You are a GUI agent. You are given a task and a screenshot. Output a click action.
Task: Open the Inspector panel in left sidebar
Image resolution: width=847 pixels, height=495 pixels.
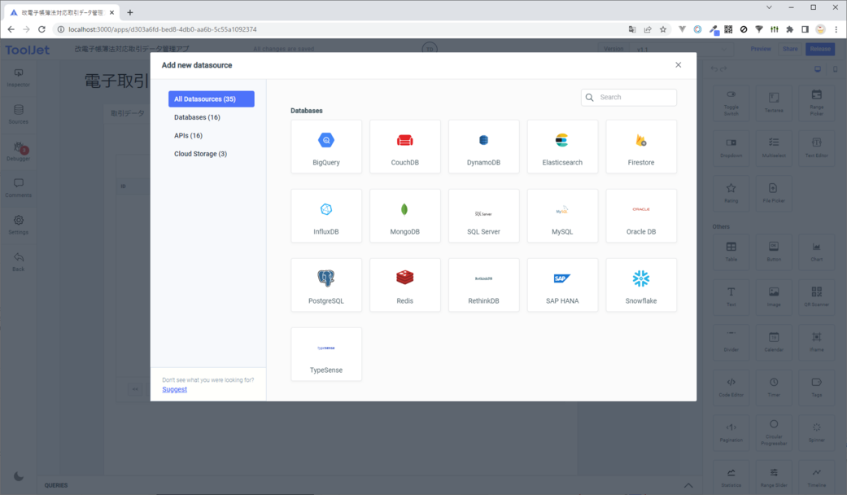(x=19, y=78)
